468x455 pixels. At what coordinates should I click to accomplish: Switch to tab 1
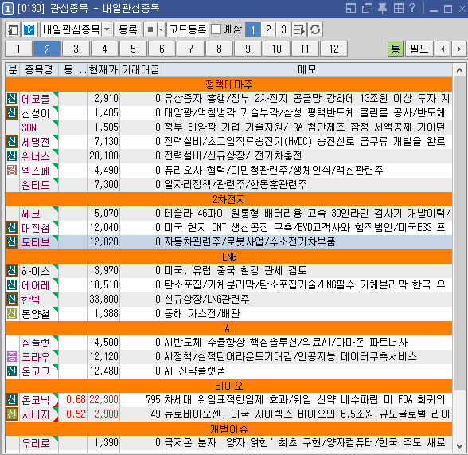click(18, 49)
